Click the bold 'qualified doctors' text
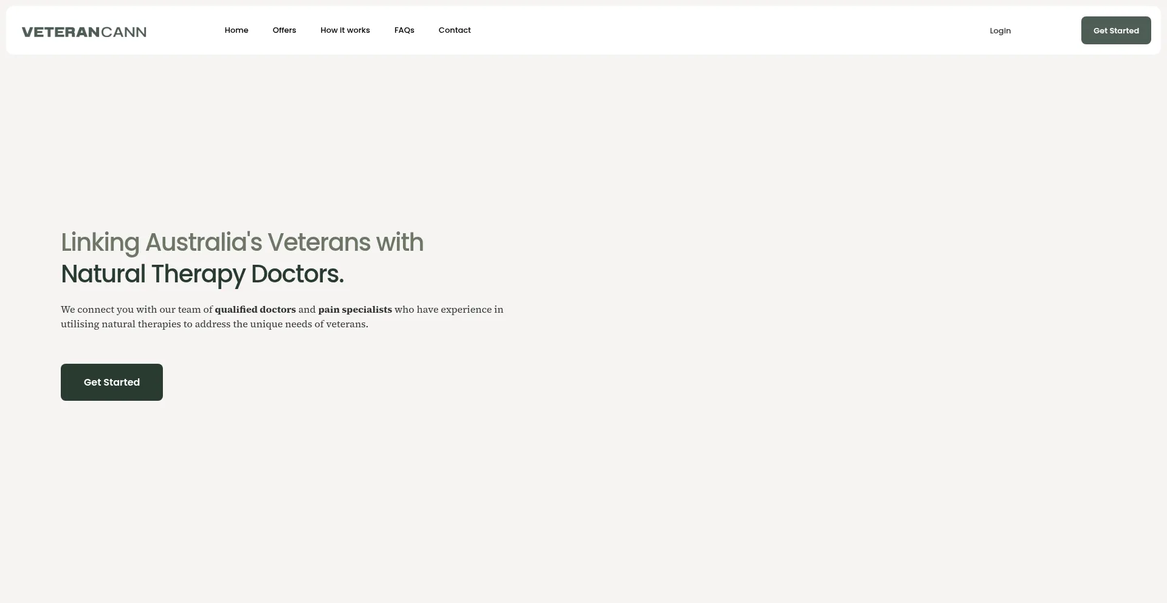 pos(255,310)
